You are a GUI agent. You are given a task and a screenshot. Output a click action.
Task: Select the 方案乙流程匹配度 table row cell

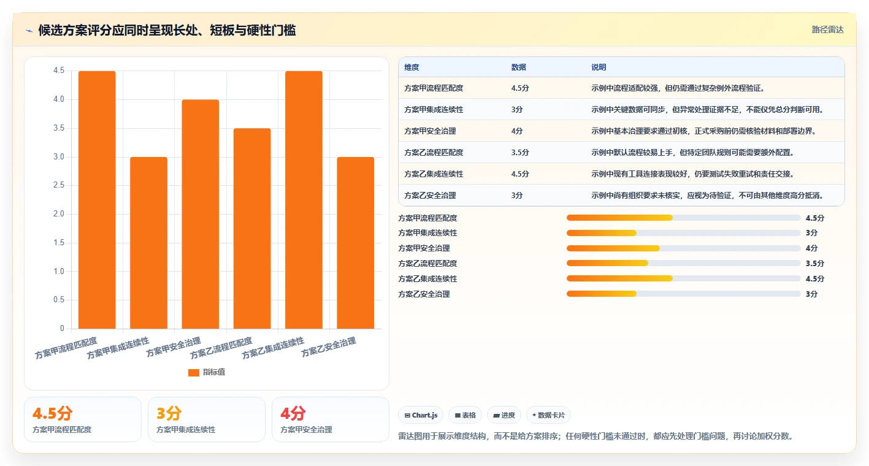434,153
